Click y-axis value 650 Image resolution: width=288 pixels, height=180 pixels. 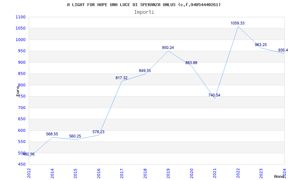point(22,119)
